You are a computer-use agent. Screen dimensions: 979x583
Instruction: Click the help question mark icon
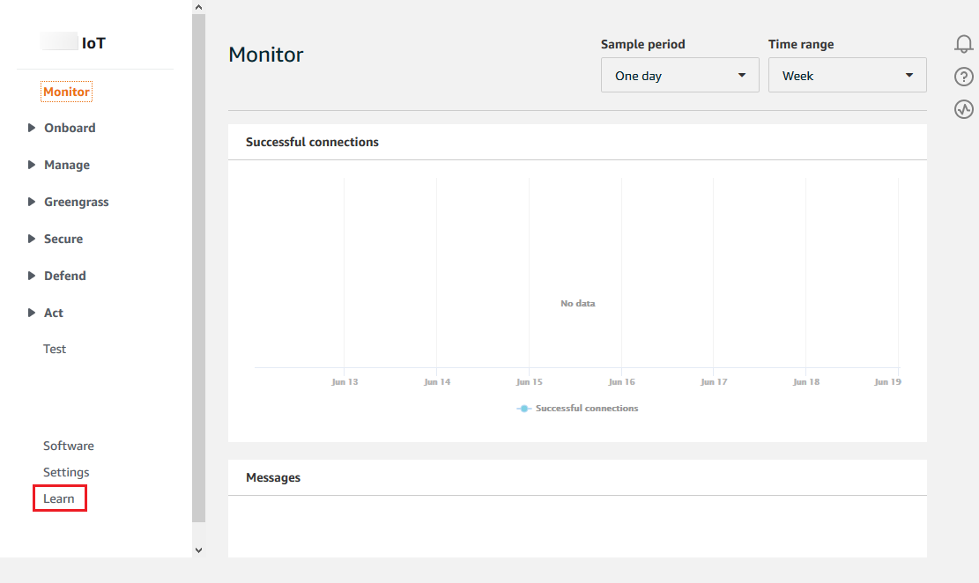(963, 77)
